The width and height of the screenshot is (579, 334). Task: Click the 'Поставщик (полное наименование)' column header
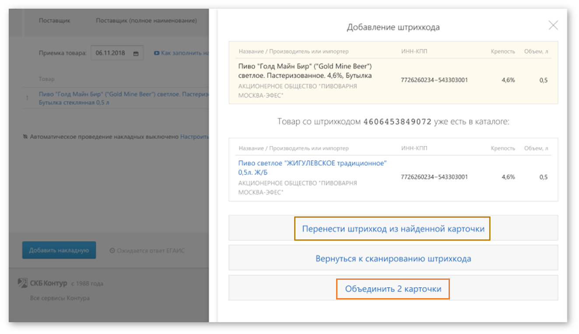pyautogui.click(x=146, y=21)
